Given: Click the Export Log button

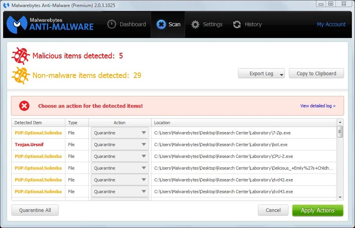Looking at the screenshot, I should click(261, 73).
